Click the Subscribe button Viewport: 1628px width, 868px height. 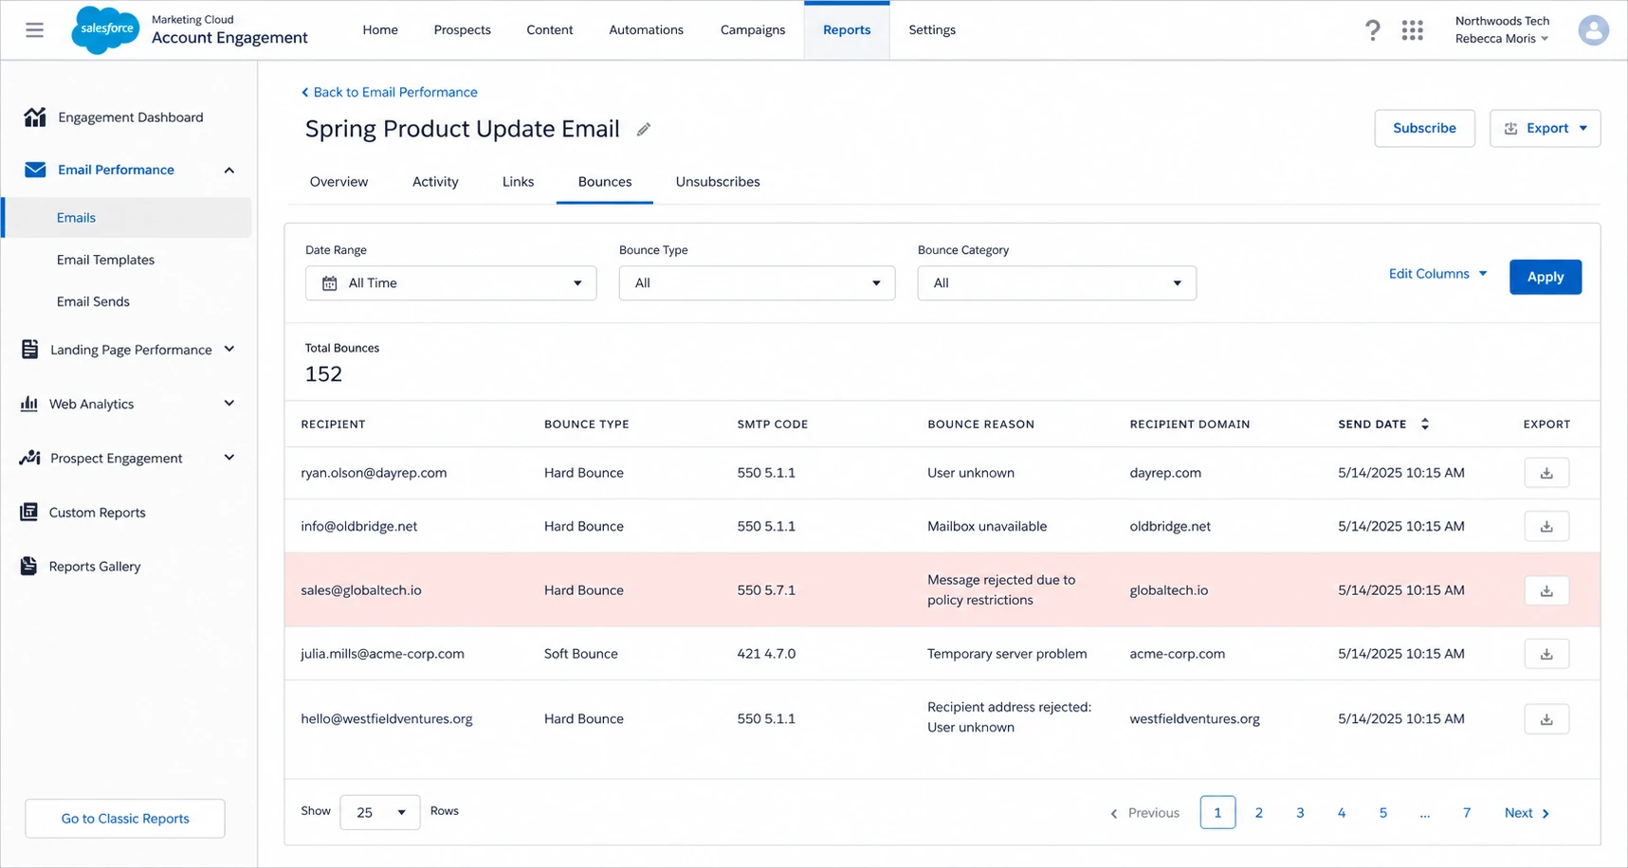(x=1424, y=128)
